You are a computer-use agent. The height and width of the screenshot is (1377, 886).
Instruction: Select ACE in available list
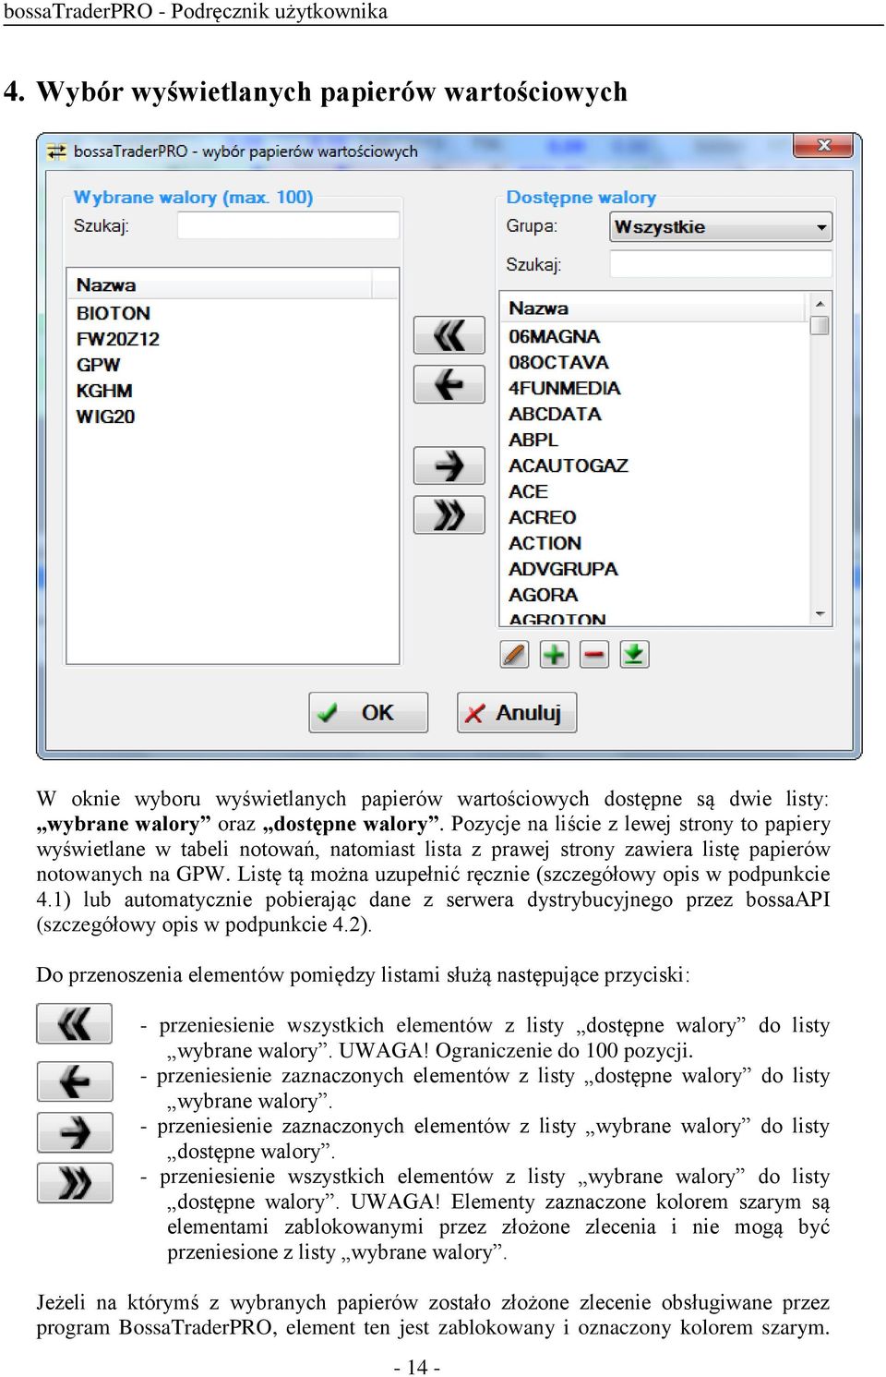[528, 491]
